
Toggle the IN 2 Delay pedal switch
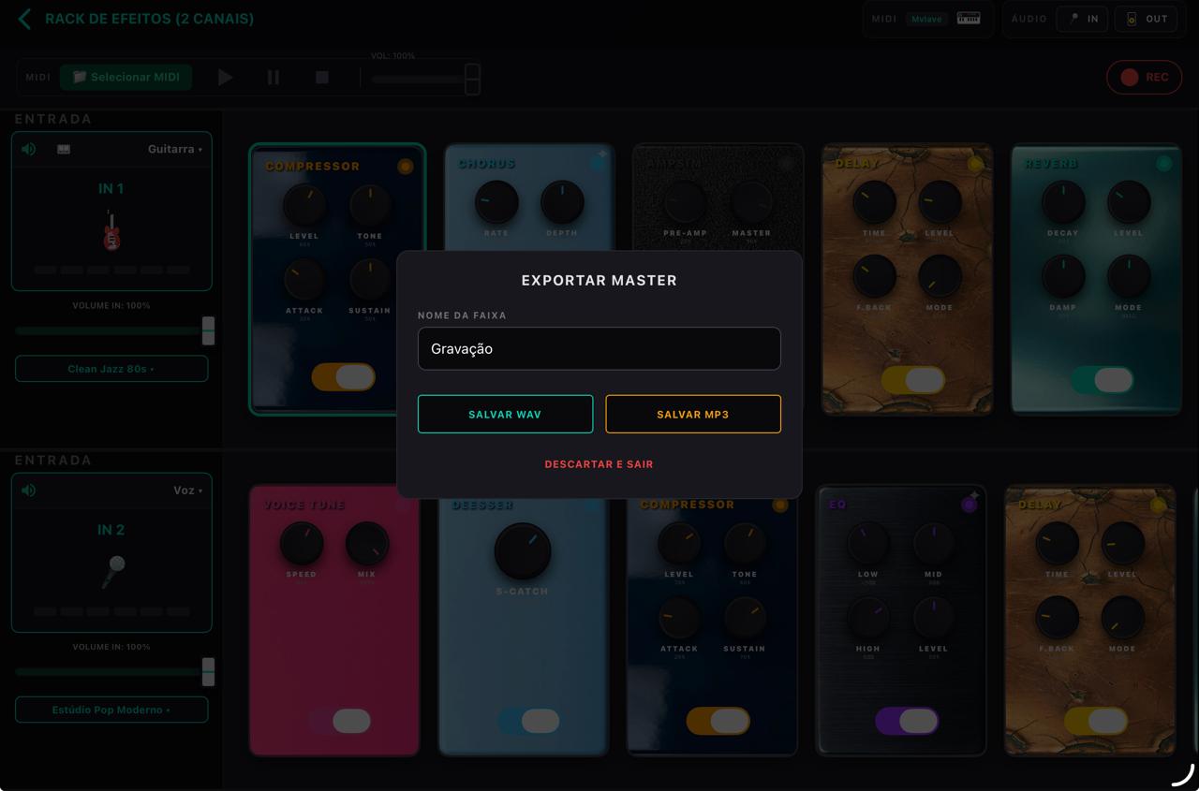click(x=1096, y=721)
